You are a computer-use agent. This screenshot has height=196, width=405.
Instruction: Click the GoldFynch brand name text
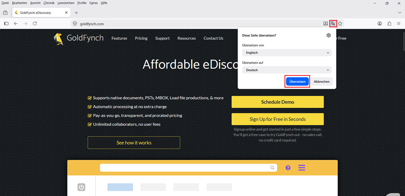coord(85,38)
